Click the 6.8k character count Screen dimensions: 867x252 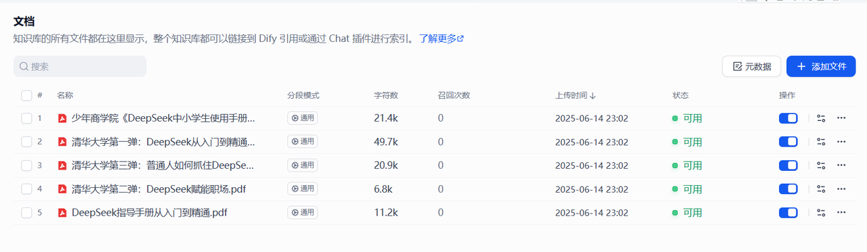coord(383,189)
